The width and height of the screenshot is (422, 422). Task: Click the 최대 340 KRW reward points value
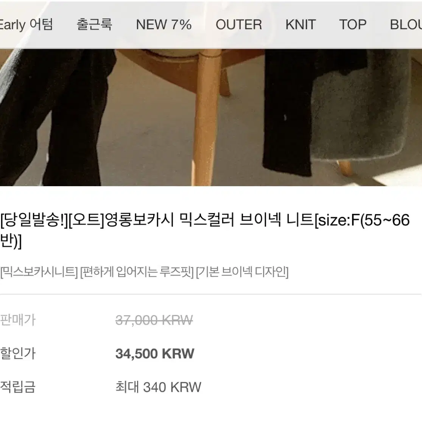click(x=158, y=387)
